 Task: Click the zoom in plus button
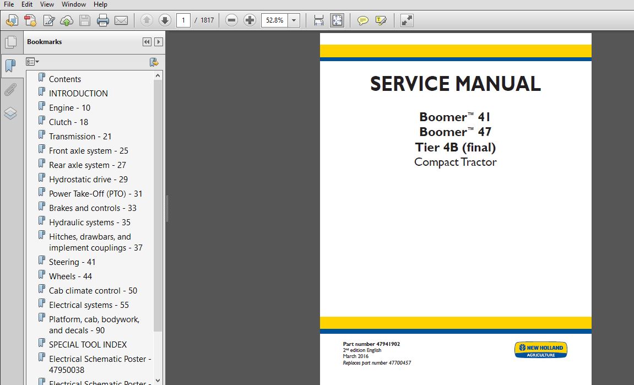tap(250, 20)
